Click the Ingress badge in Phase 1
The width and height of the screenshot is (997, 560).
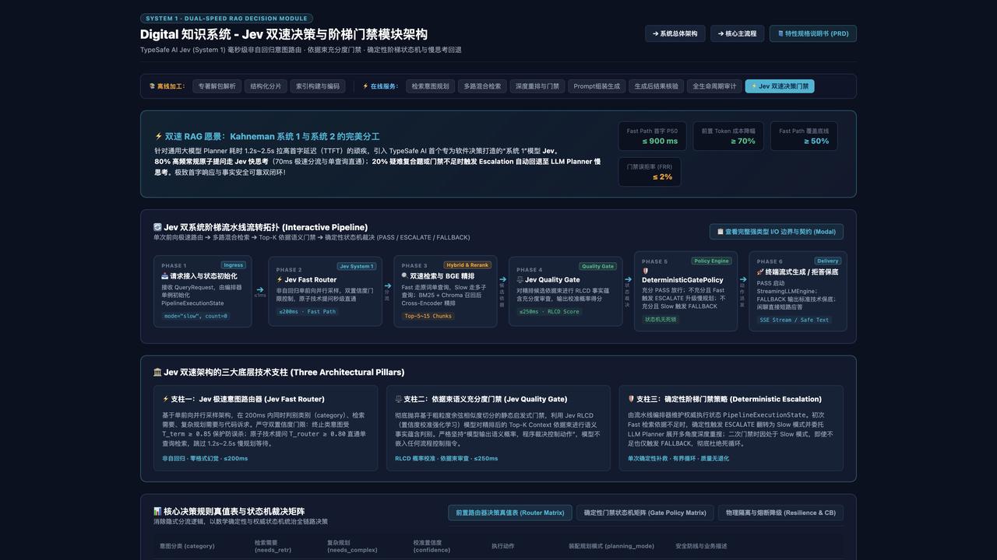[x=233, y=265]
